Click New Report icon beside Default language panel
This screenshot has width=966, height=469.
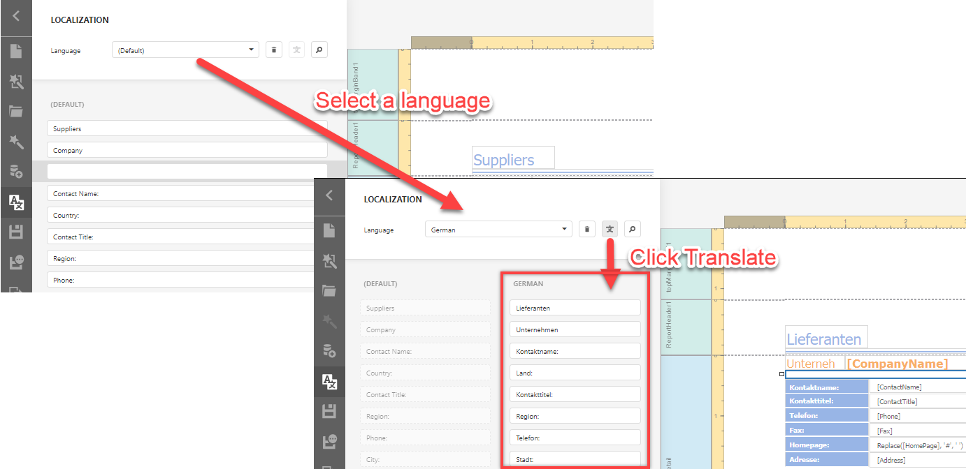click(16, 50)
